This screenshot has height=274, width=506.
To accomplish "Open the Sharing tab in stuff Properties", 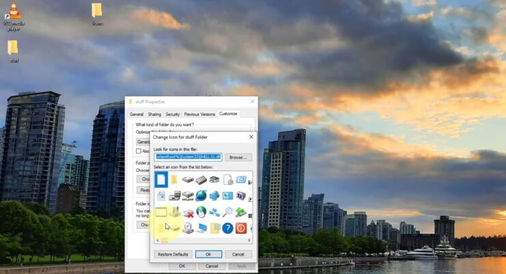I will [154, 115].
